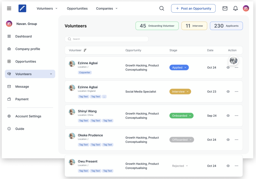Click the Sep 24 date cell
The height and width of the screenshot is (179, 256).
212,115
